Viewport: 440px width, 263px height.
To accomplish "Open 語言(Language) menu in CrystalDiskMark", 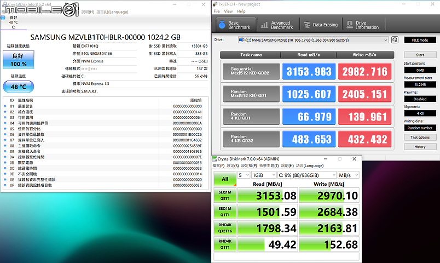I will click(310, 166).
